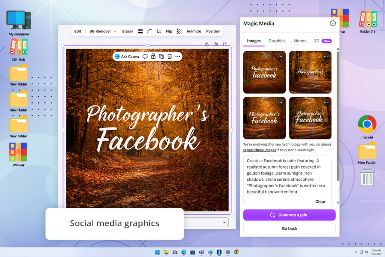
Task: Select the Internet Chrome desktop icon
Action: tap(367, 127)
